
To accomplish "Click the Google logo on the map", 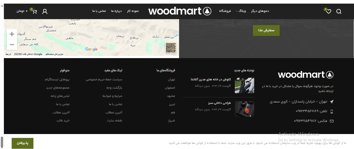I will 91,49.
